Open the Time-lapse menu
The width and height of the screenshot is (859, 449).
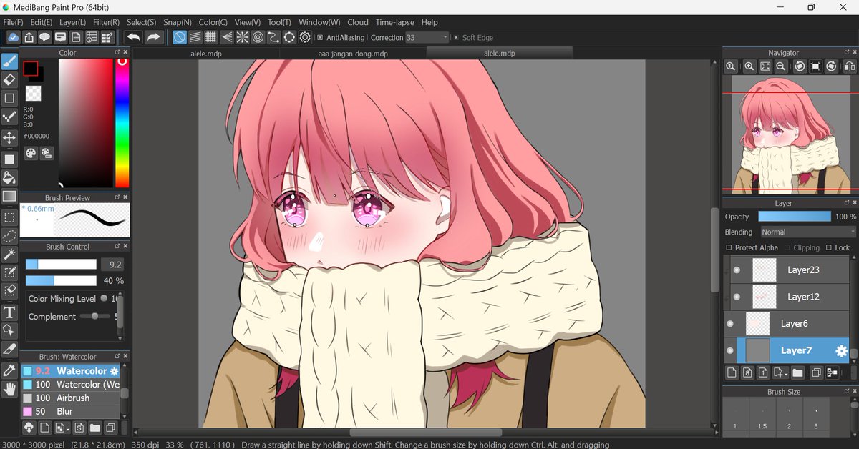pyautogui.click(x=395, y=22)
